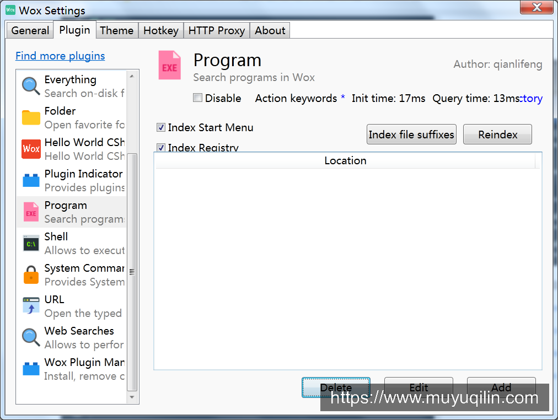558x420 pixels.
Task: Click the Index file suffixes button
Action: (411, 134)
